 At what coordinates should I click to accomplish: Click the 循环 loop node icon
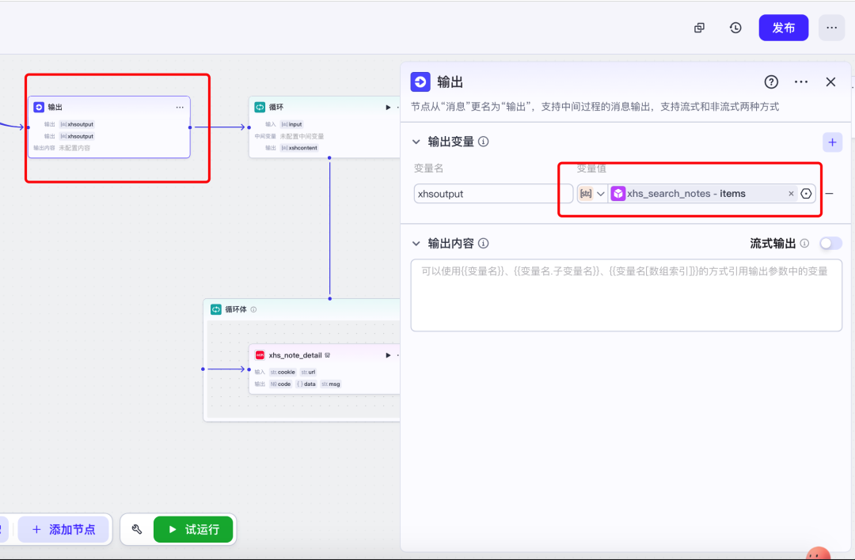pyautogui.click(x=260, y=108)
